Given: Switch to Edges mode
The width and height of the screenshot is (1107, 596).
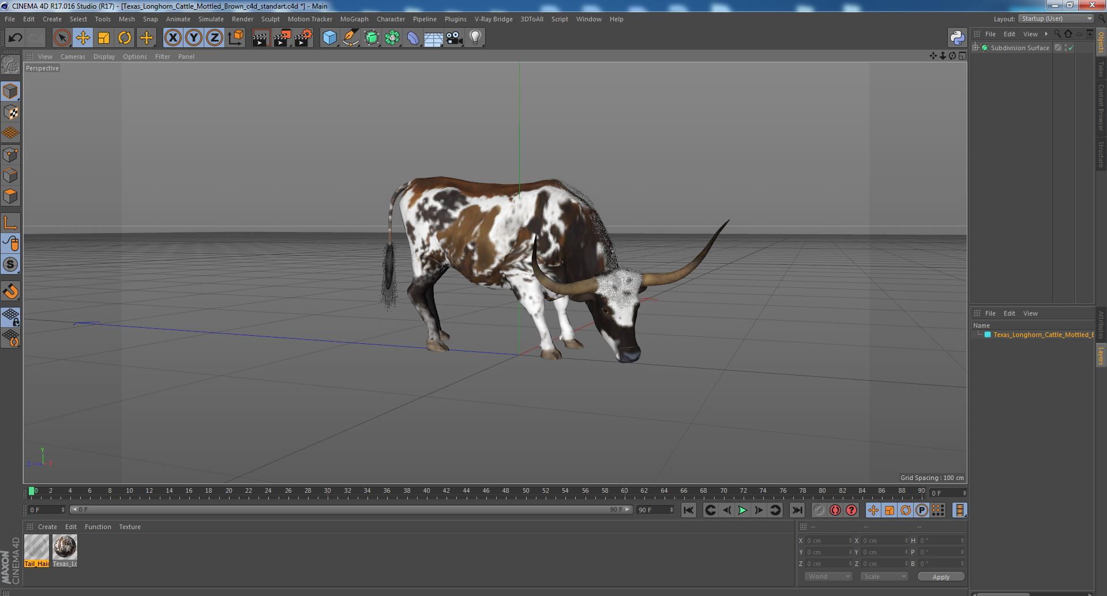Looking at the screenshot, I should pyautogui.click(x=10, y=175).
